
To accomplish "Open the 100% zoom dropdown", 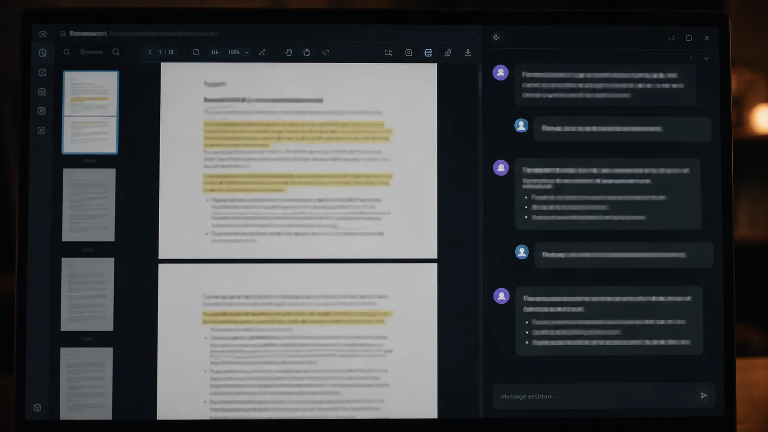I will coord(239,52).
